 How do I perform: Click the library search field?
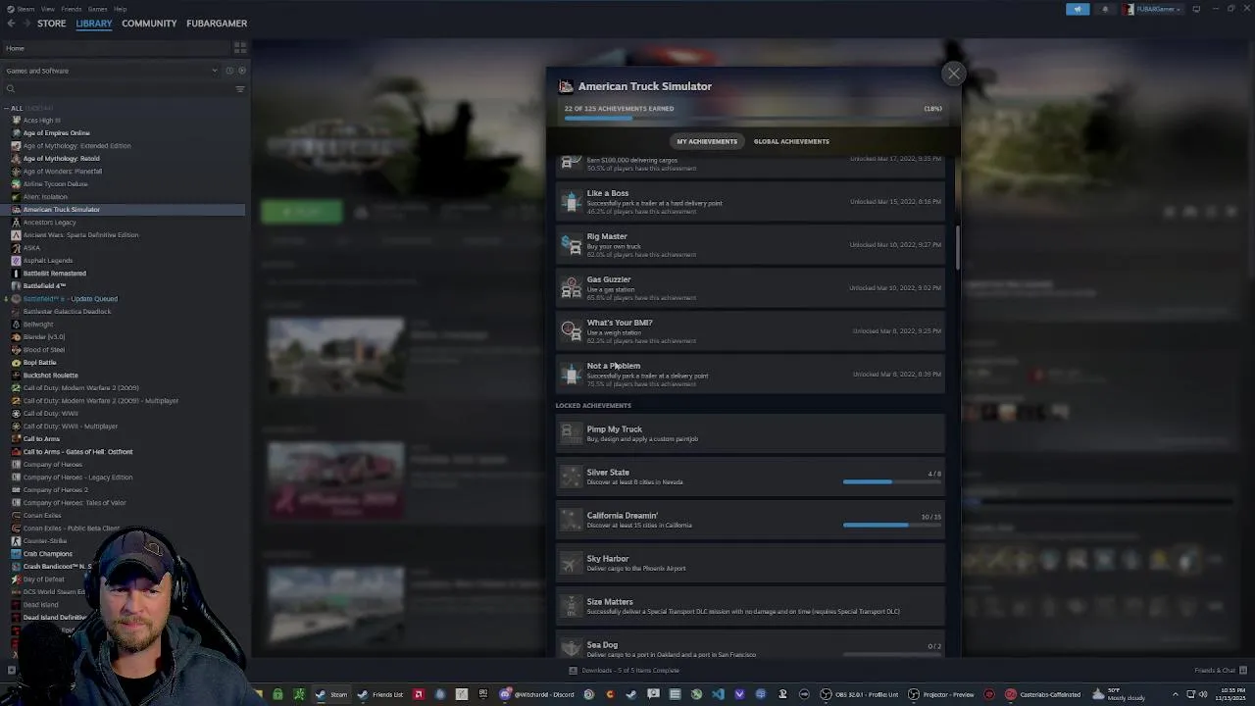[118, 89]
